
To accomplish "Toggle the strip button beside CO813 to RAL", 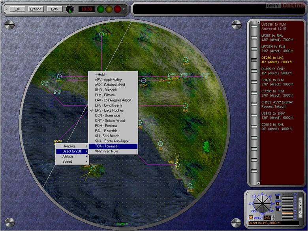I will tap(254, 127).
